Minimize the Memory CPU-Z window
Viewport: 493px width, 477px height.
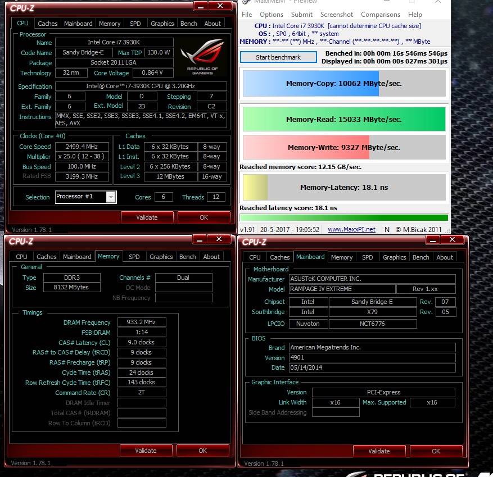[x=200, y=239]
